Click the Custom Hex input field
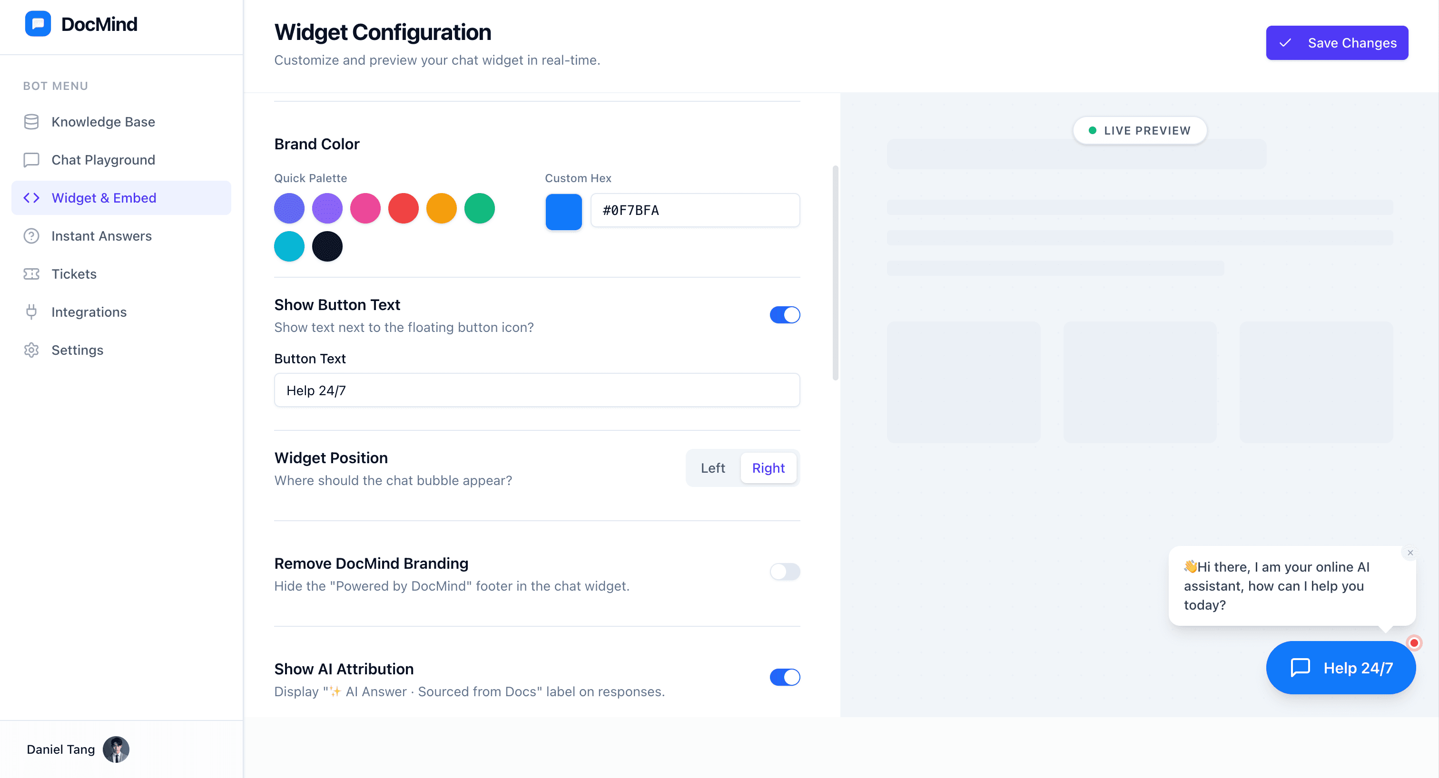The width and height of the screenshot is (1439, 778). (694, 210)
